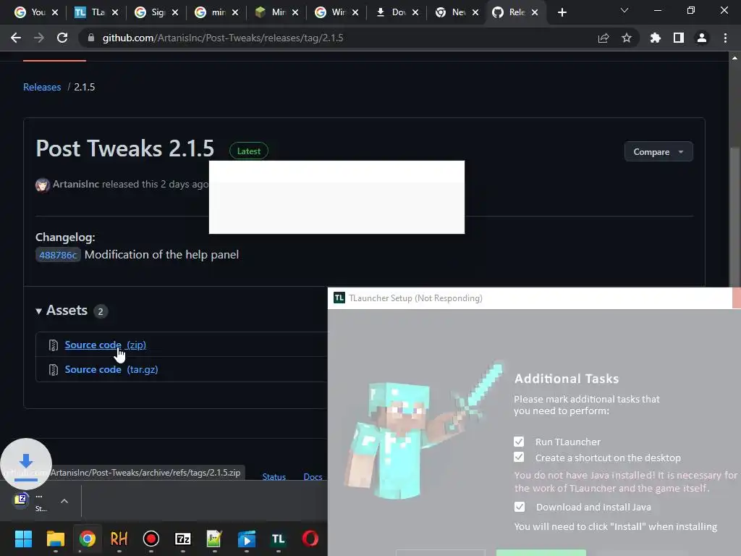Open commit 488786c link
741x556 pixels.
(58, 255)
